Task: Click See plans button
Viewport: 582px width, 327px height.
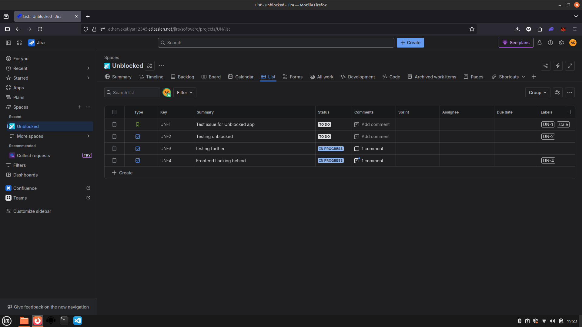Action: click(516, 43)
